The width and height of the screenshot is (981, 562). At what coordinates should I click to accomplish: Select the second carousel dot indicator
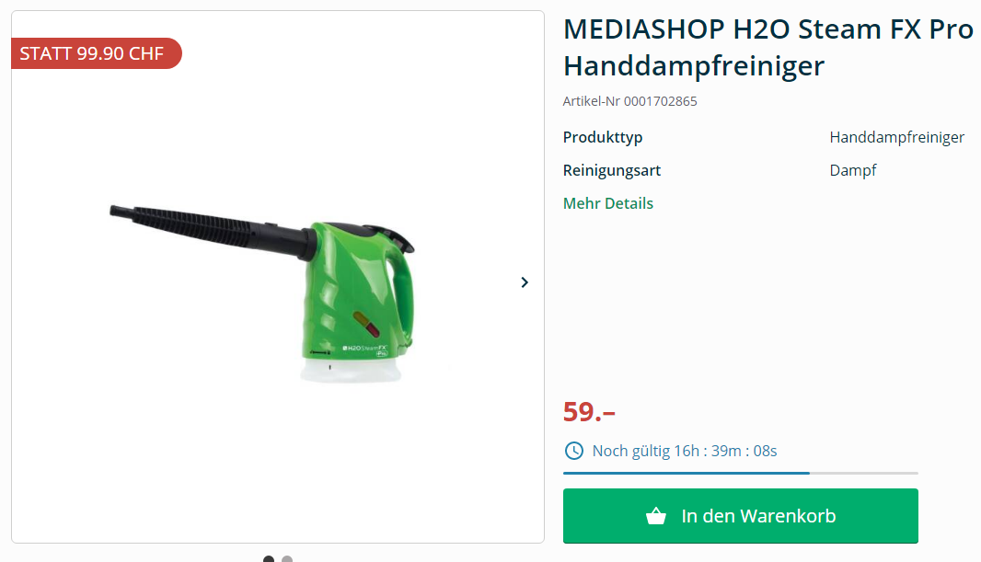pyautogui.click(x=287, y=559)
